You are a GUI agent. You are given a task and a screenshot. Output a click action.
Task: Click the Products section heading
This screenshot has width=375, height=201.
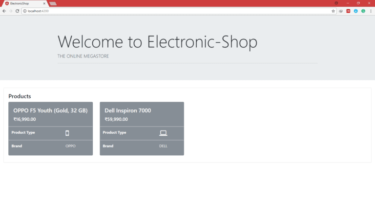pyautogui.click(x=20, y=96)
